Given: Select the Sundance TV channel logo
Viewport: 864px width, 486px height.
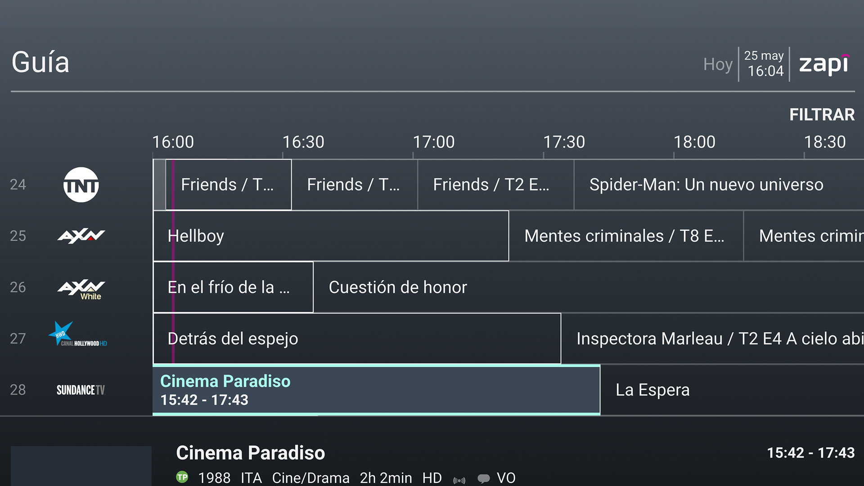Looking at the screenshot, I should tap(81, 390).
